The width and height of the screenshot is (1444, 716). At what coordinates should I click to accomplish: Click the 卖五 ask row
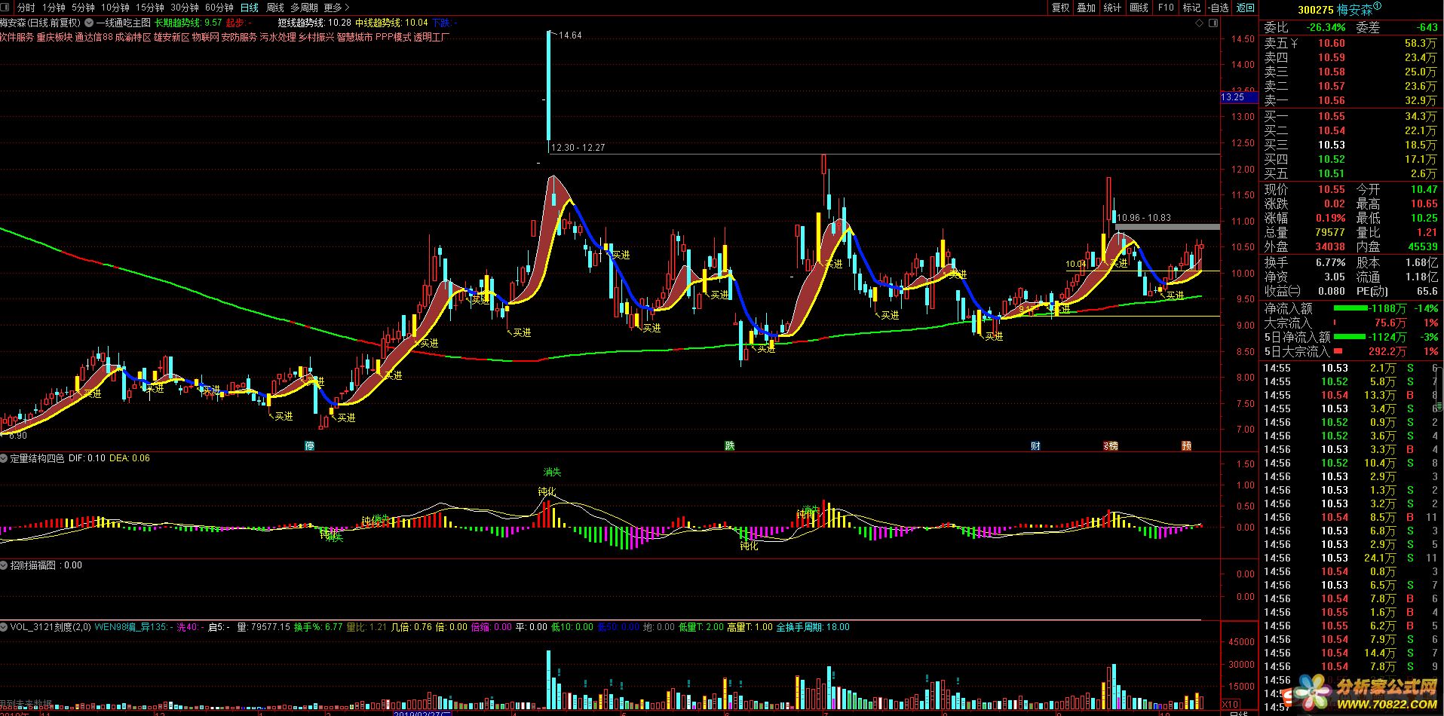point(1351,43)
